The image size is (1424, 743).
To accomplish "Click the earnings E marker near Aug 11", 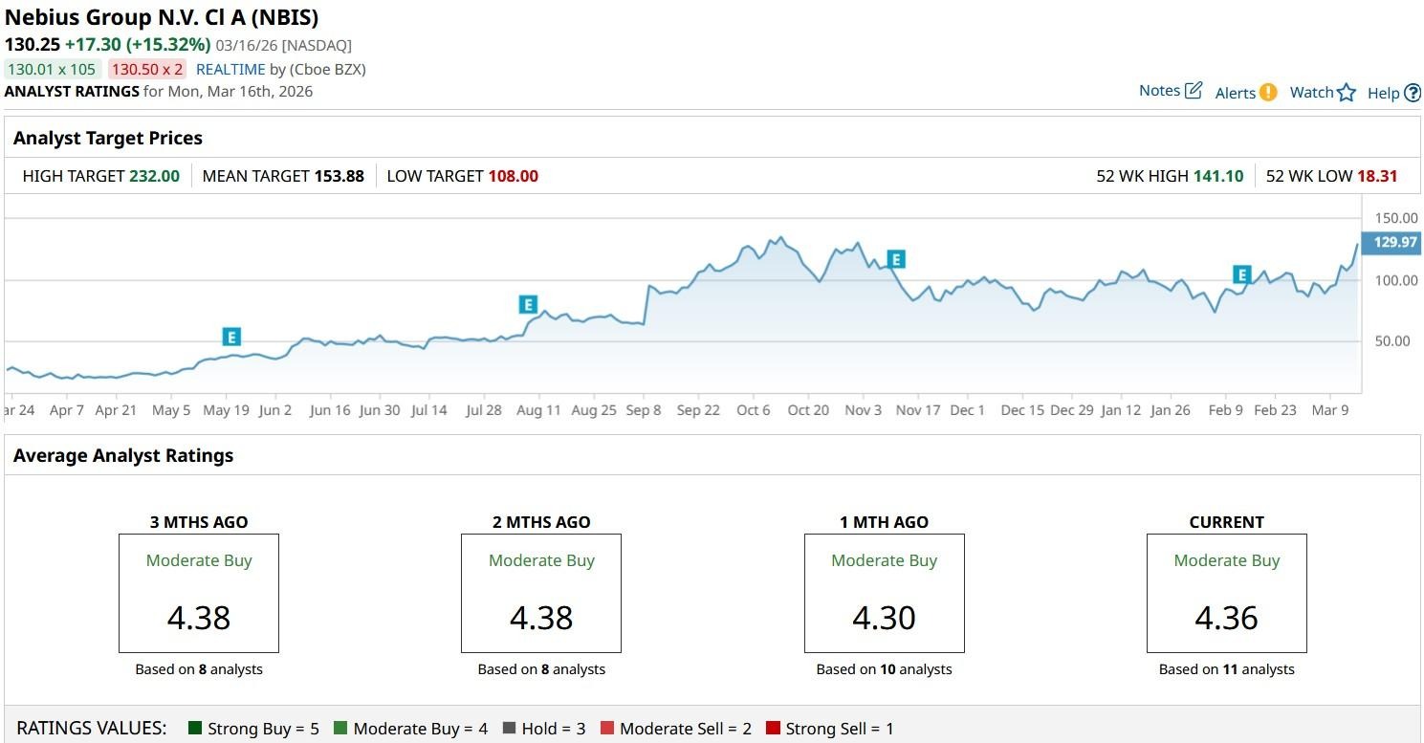I will click(528, 305).
